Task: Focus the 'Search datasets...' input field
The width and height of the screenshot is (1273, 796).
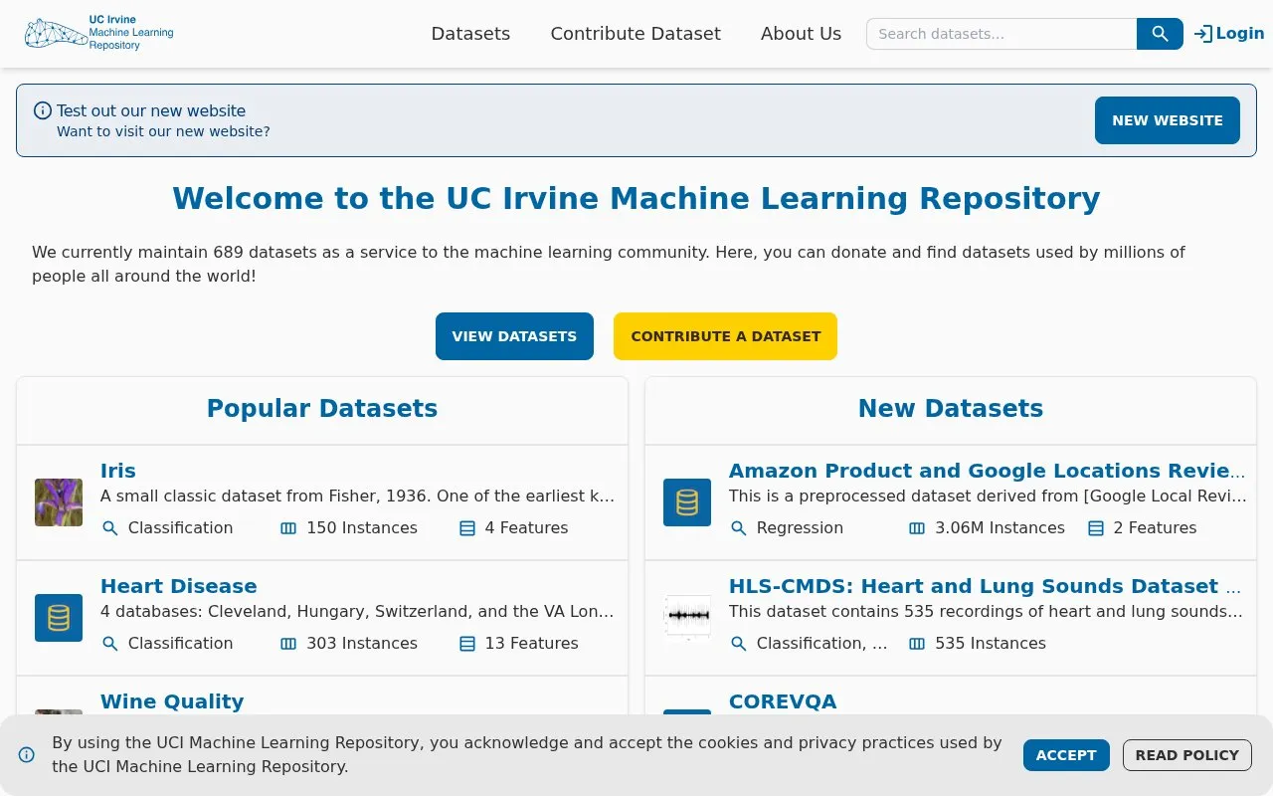Action: tap(1001, 34)
